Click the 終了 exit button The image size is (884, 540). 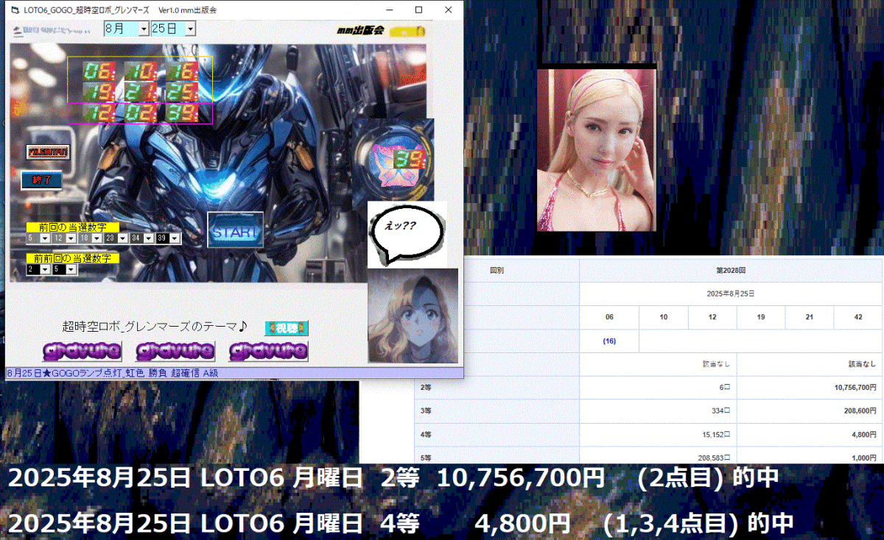coord(41,180)
